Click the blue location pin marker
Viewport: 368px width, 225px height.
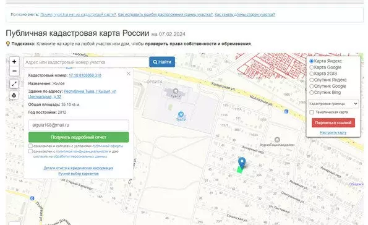242,163
